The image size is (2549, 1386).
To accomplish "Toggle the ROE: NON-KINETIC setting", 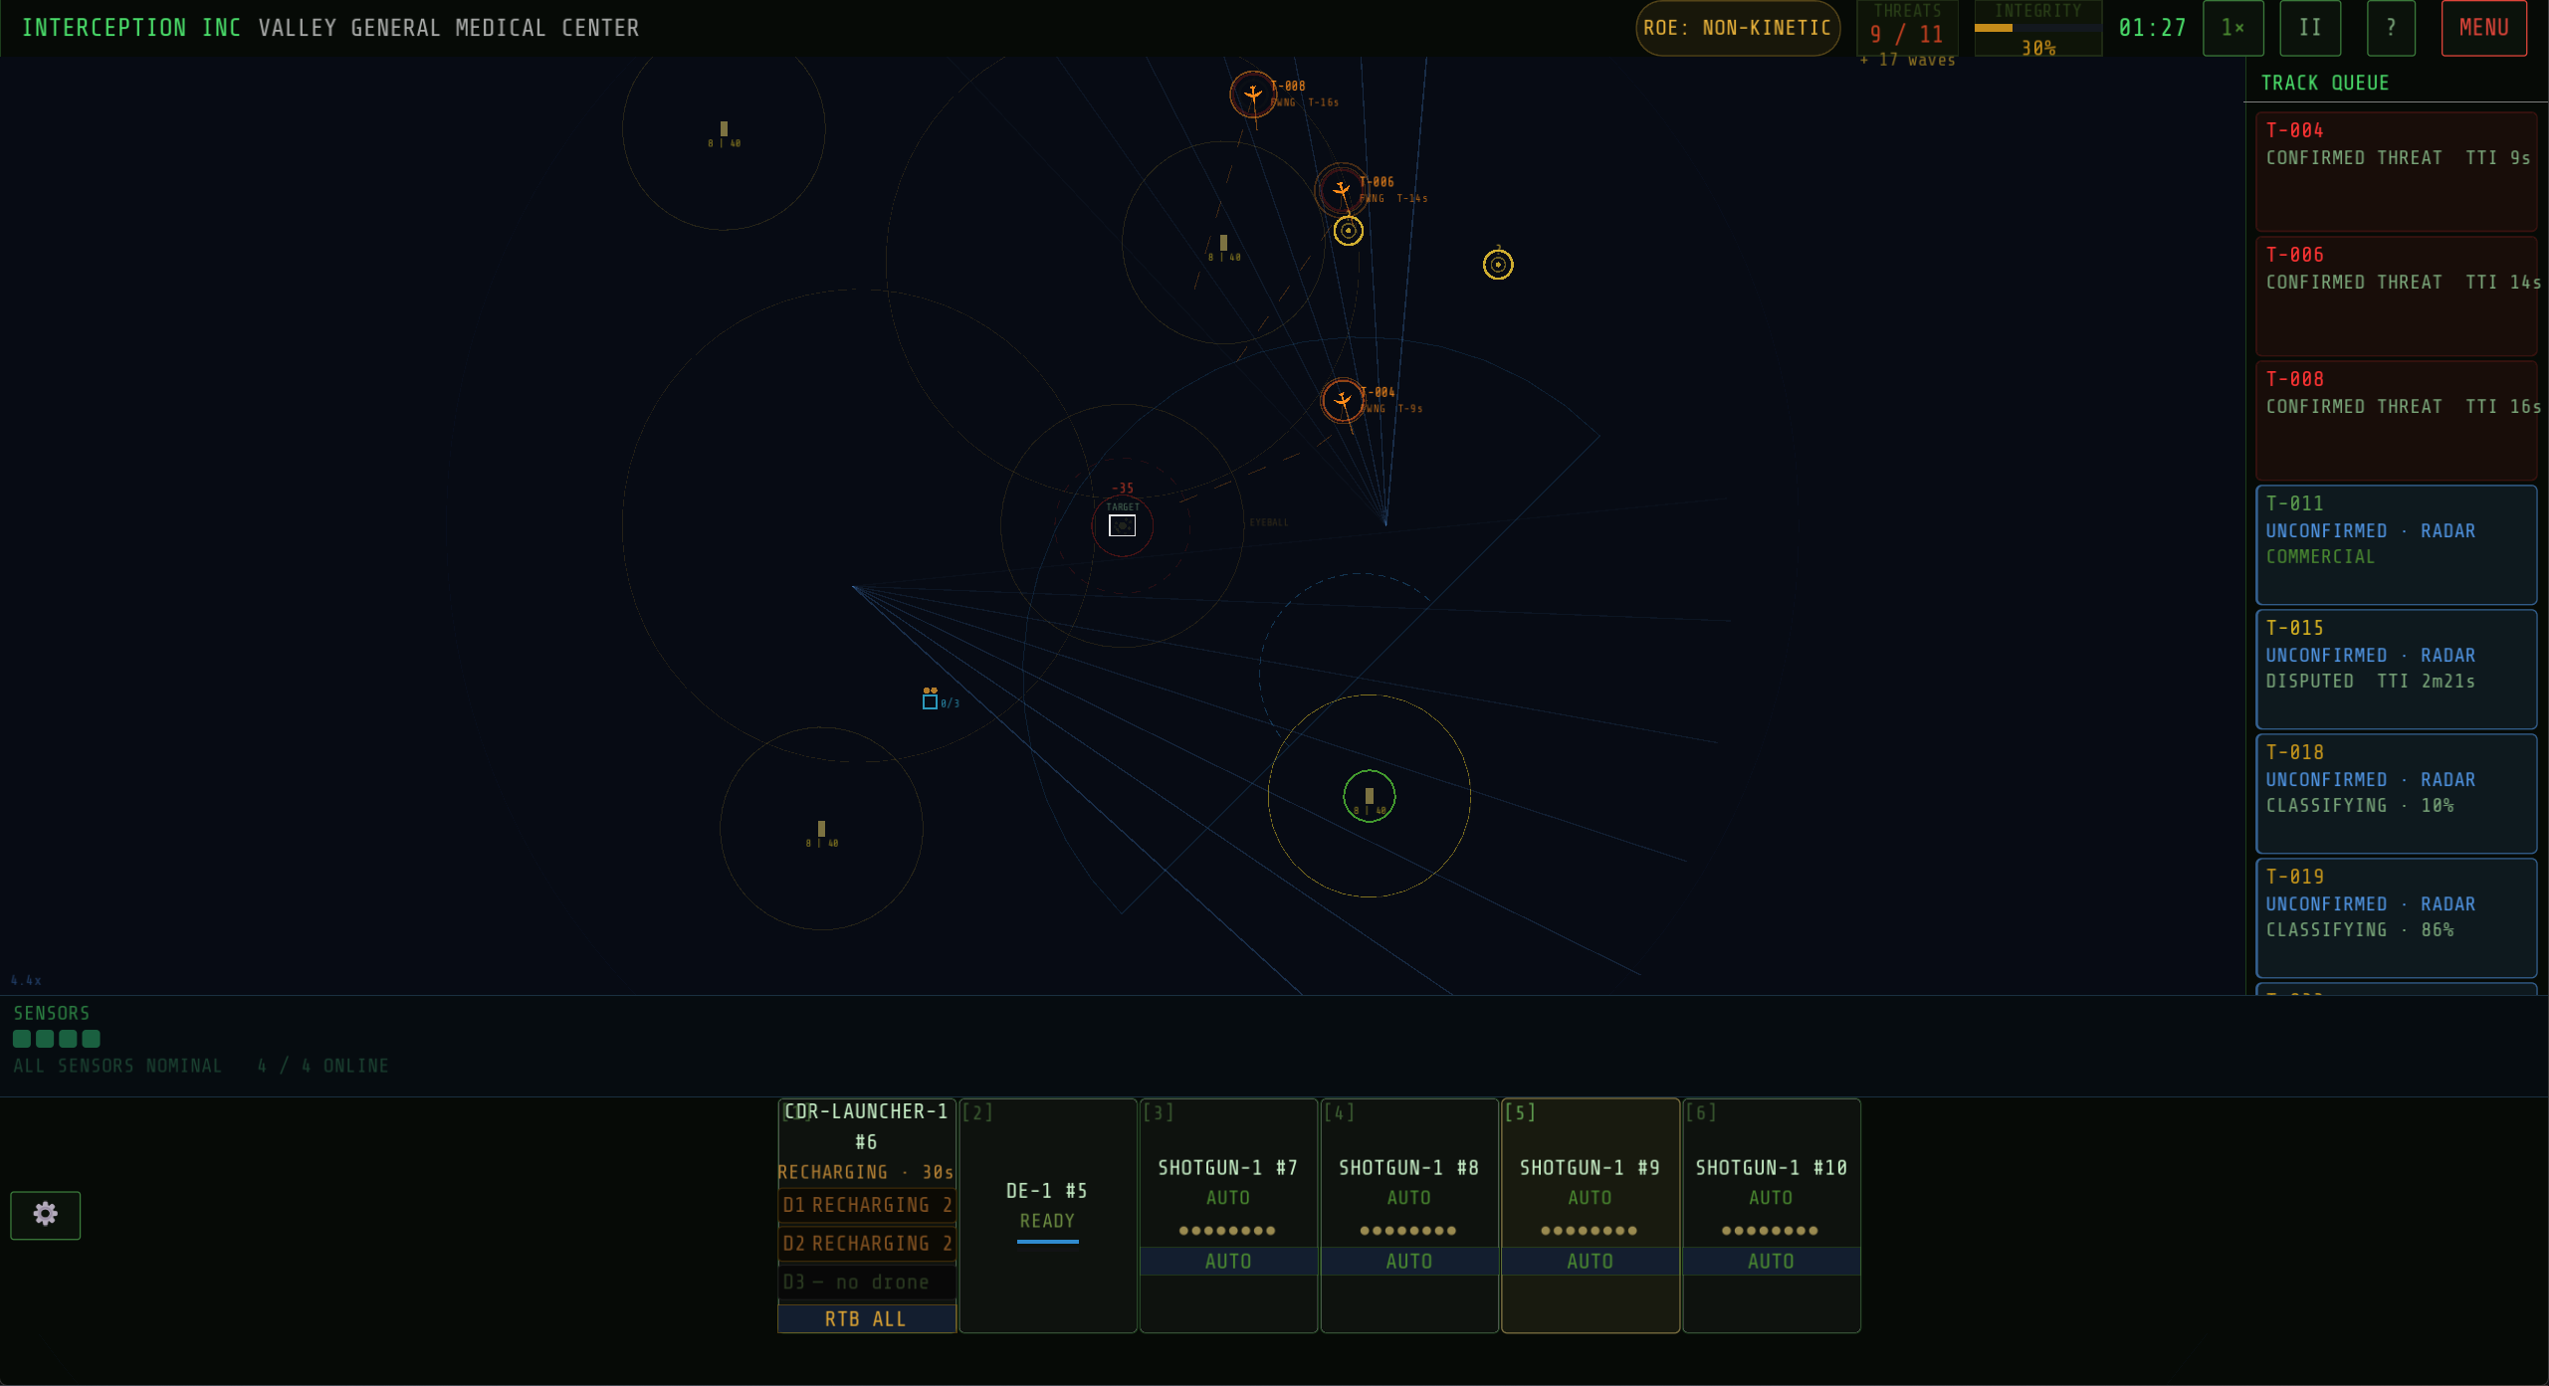I will point(1737,28).
